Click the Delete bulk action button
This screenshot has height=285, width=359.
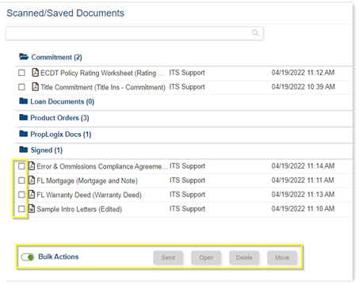click(x=244, y=257)
